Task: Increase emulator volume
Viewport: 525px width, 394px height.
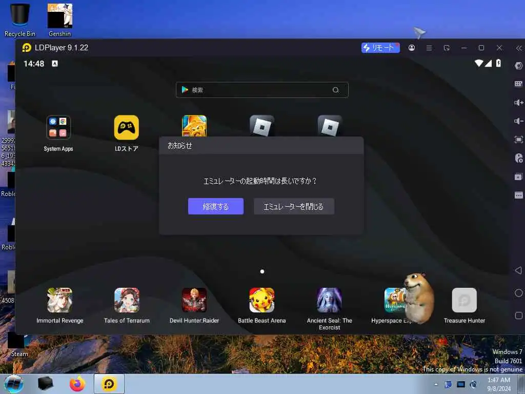Action: (x=519, y=103)
